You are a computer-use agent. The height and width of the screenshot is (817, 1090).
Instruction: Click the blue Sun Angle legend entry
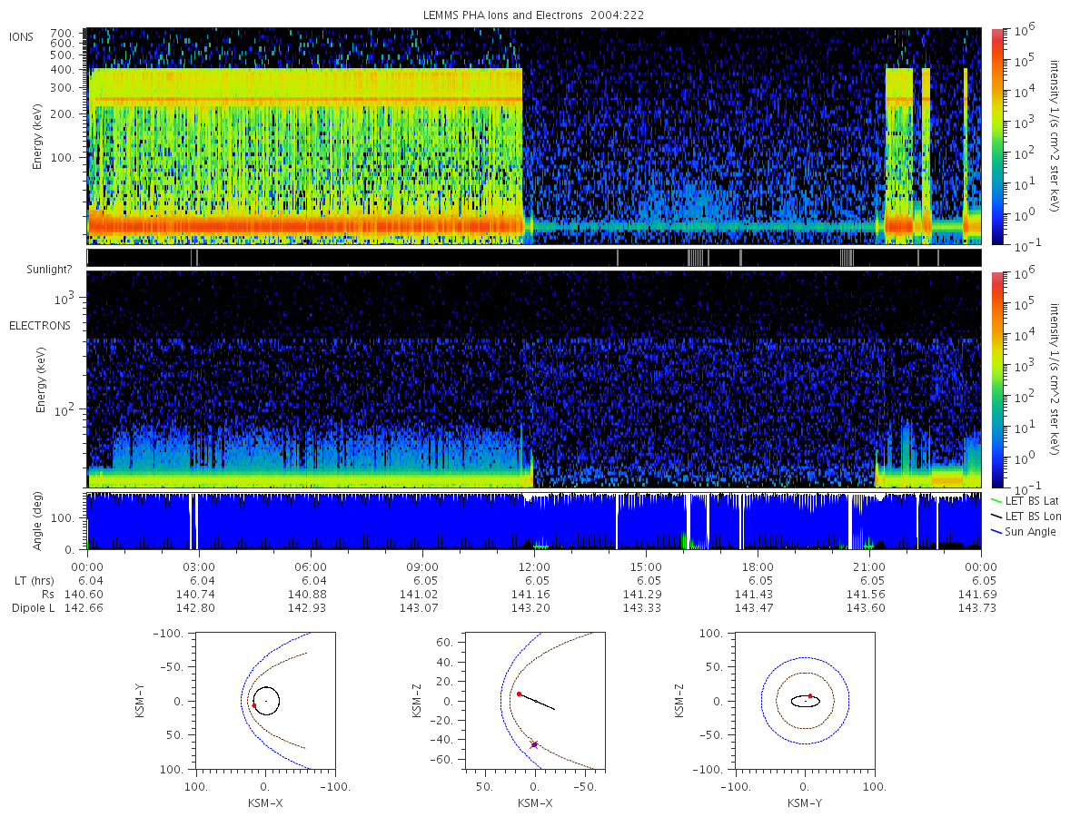1024,531
